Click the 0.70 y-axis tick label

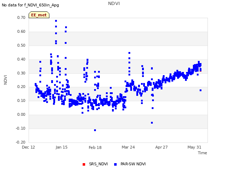[21, 17]
